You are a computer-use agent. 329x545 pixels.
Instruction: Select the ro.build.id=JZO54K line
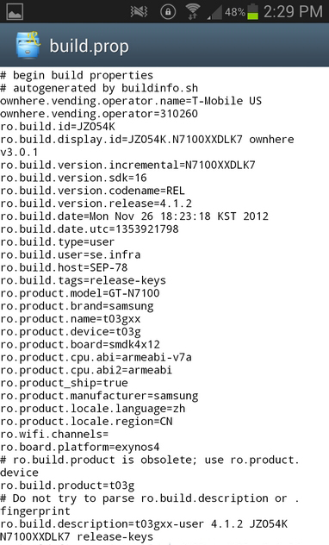click(58, 127)
